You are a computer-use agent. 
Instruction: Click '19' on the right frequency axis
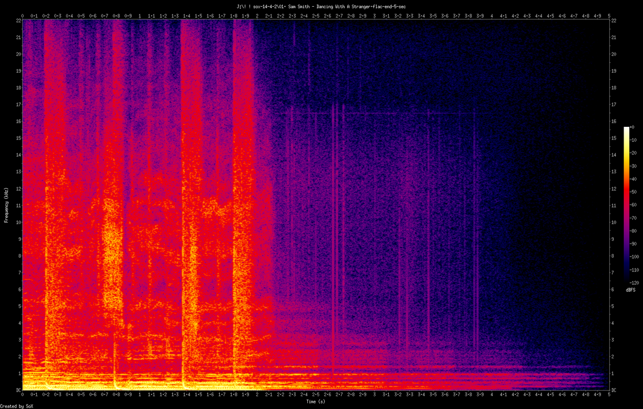pos(614,71)
